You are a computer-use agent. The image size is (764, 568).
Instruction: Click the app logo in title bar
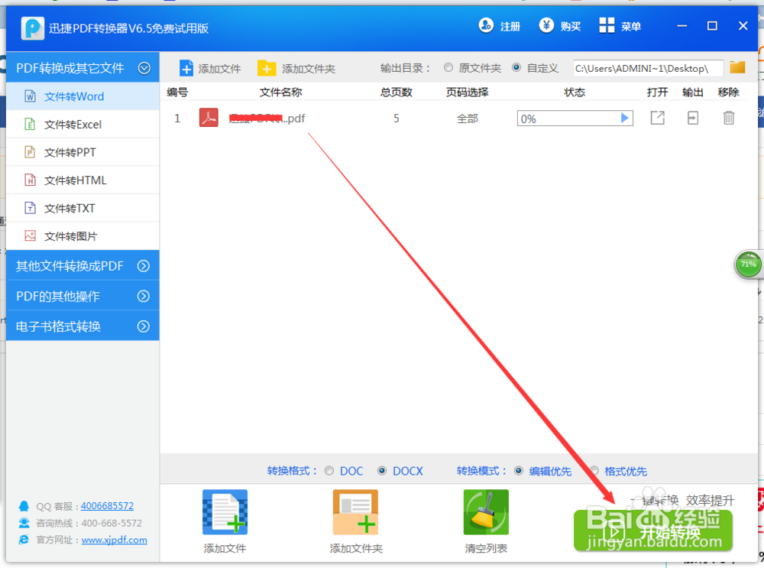pos(33,28)
